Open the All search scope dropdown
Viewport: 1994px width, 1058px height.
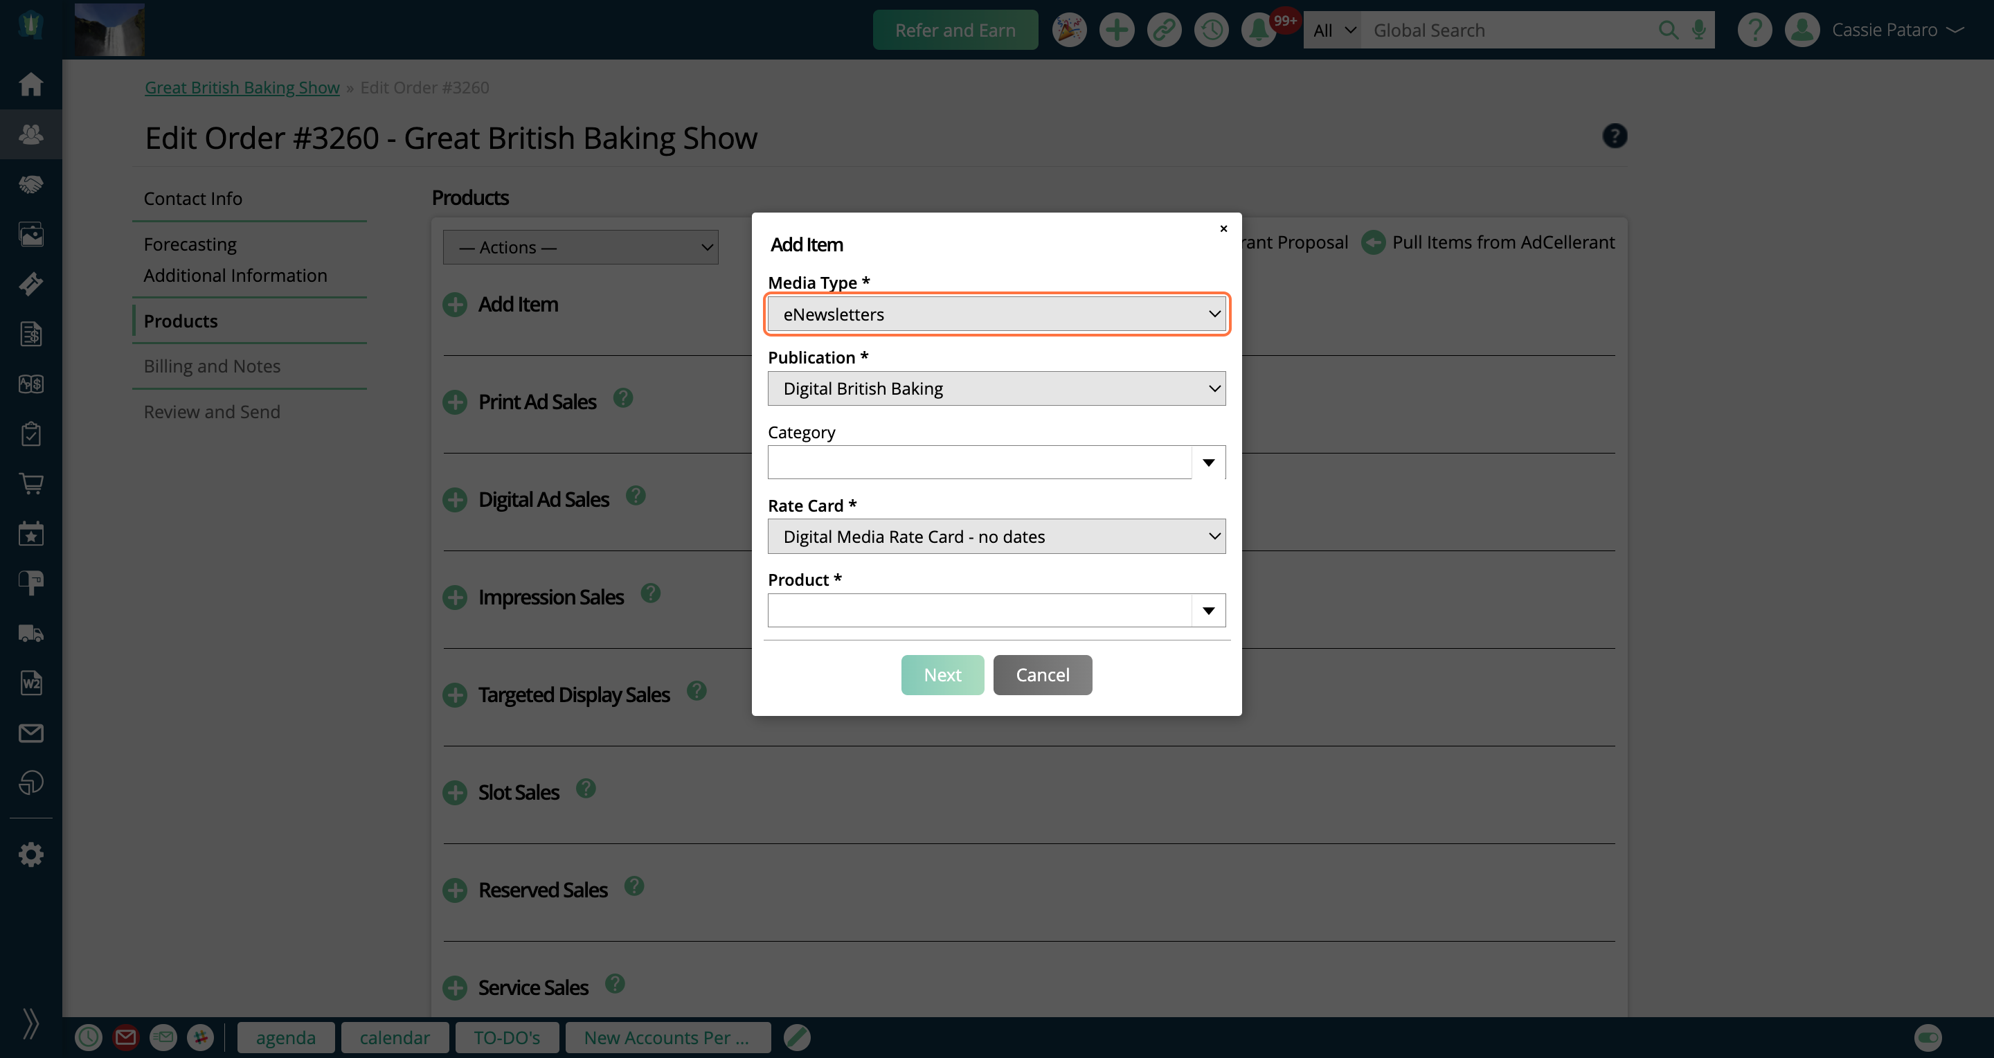(x=1332, y=30)
